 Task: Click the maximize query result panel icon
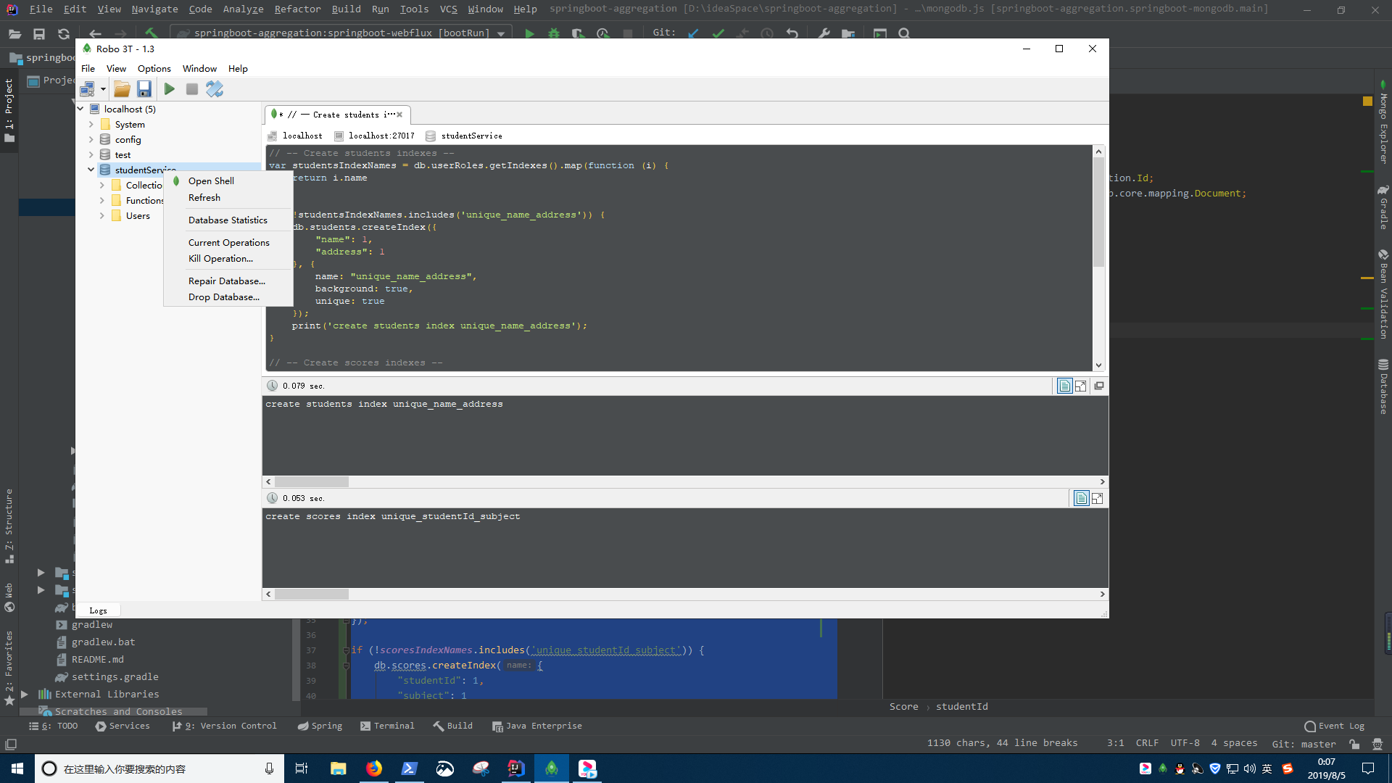coord(1080,385)
